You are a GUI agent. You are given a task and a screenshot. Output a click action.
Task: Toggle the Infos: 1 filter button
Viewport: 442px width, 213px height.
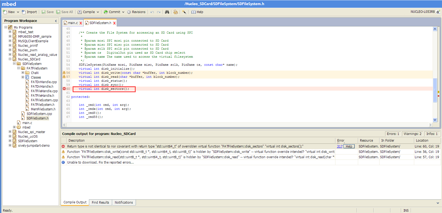(x=432, y=134)
